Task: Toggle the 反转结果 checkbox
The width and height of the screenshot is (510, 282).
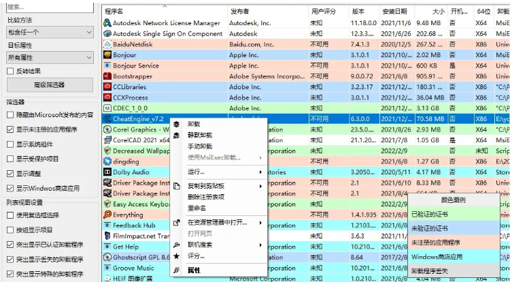Action: point(10,71)
